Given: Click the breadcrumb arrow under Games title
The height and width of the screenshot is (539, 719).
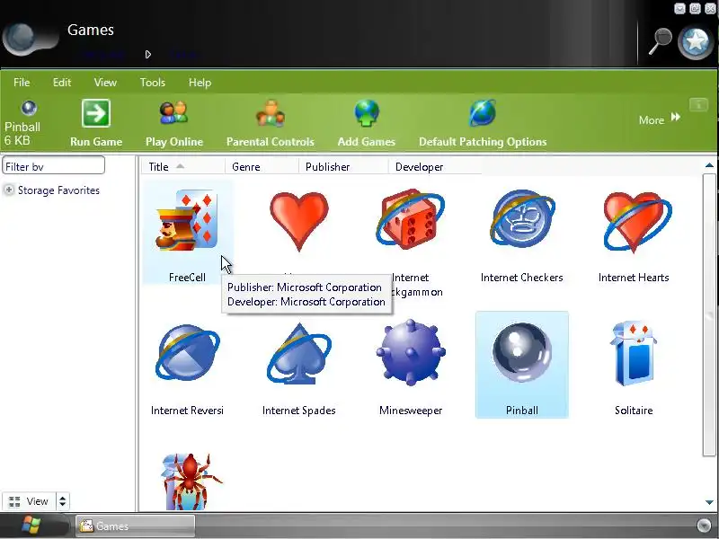Looking at the screenshot, I should click(x=147, y=55).
